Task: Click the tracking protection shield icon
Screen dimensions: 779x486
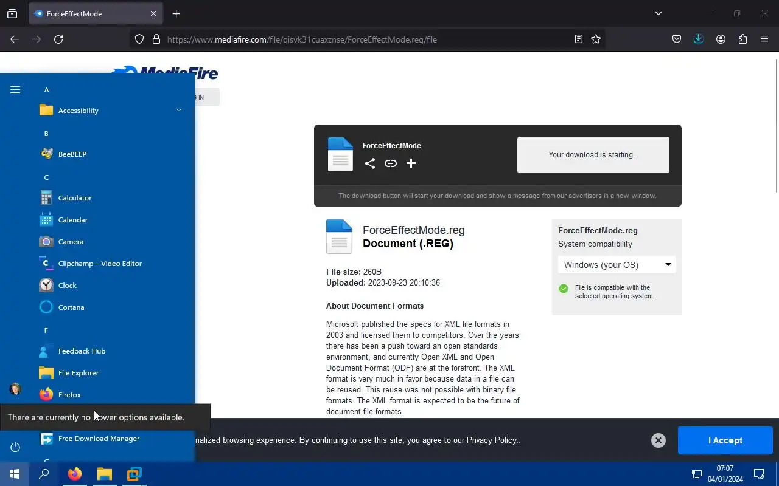Action: [139, 39]
